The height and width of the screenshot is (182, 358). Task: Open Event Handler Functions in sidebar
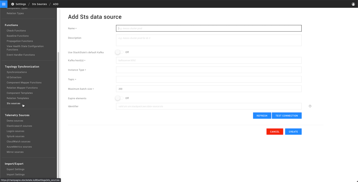[x=21, y=55]
